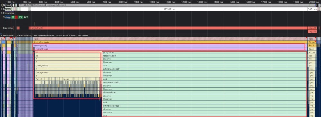Click the LCP timing marker

tap(26, 17)
